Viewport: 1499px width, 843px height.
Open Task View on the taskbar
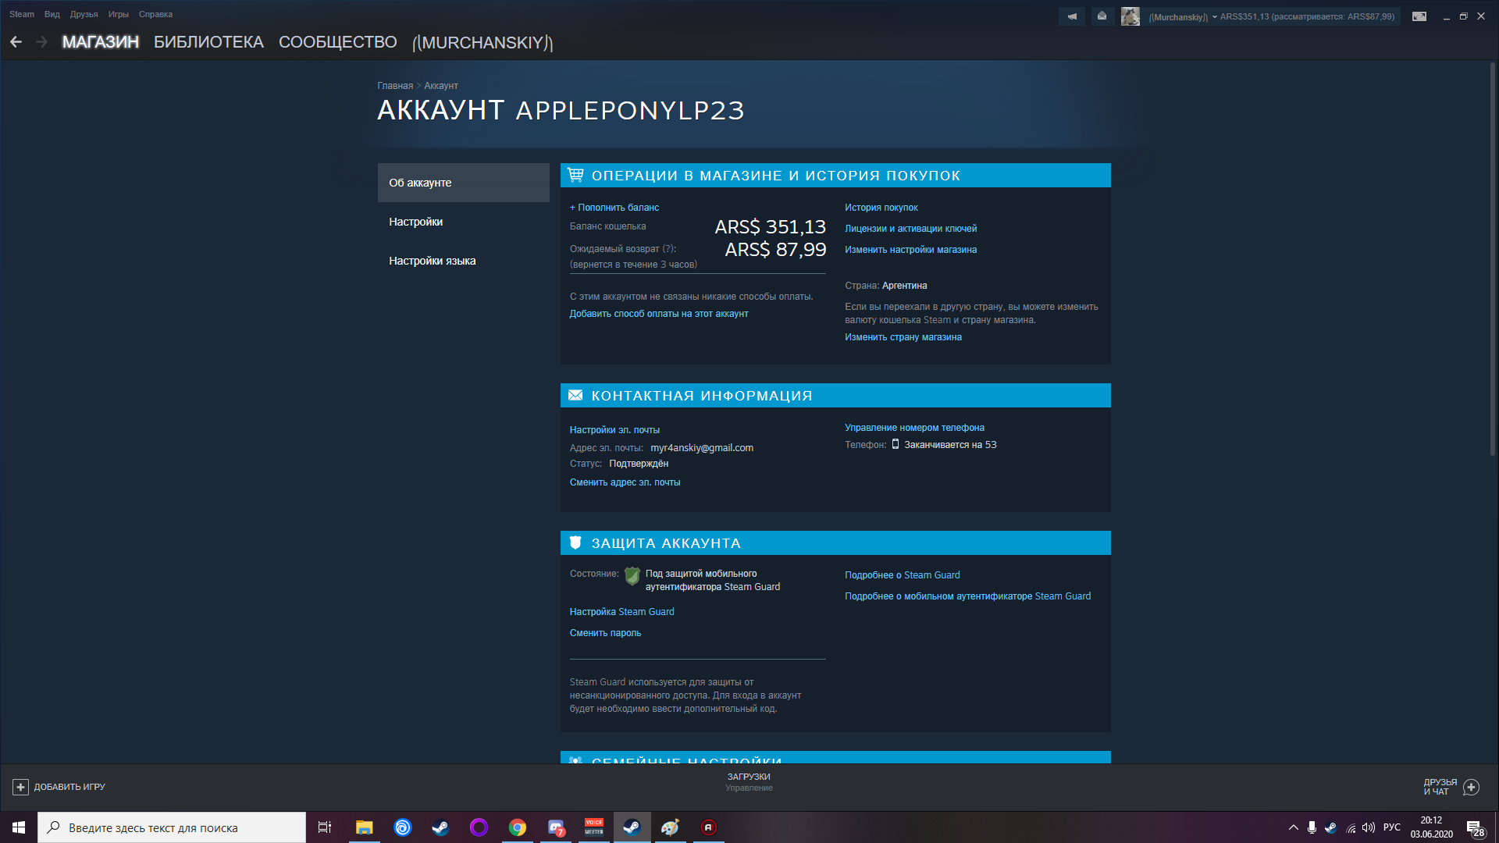click(x=325, y=827)
